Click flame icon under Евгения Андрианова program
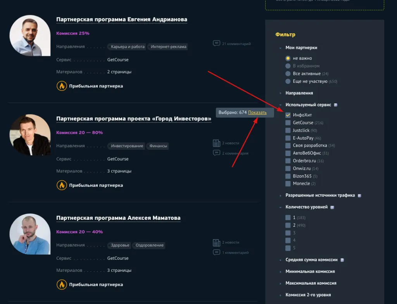 [x=61, y=86]
